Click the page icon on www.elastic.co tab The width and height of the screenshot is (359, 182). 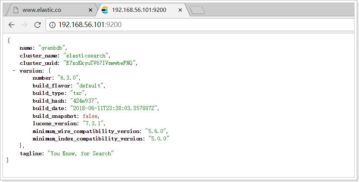16,10
